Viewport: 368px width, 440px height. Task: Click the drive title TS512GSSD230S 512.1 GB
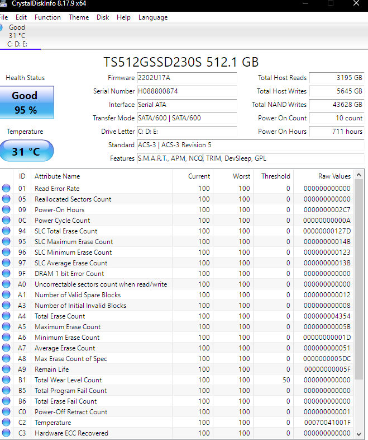tap(181, 62)
